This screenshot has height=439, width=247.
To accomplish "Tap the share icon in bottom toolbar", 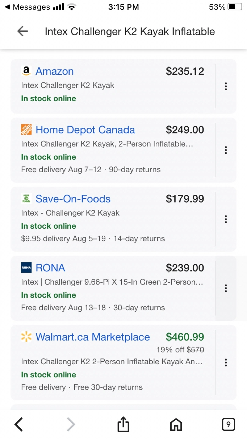I will point(123,424).
